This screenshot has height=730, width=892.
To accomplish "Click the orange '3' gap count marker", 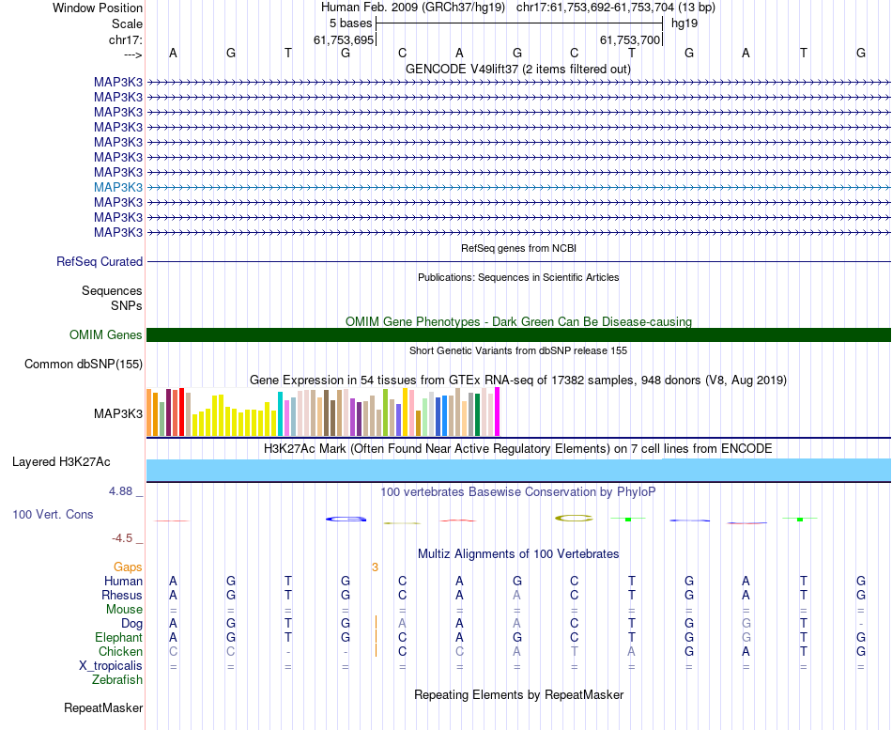I will click(x=375, y=567).
